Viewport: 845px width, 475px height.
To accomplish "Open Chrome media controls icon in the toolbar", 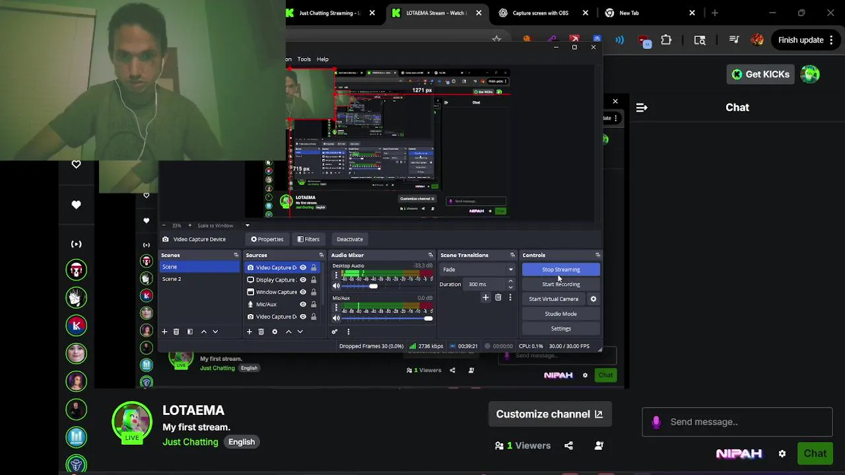I will pos(734,40).
